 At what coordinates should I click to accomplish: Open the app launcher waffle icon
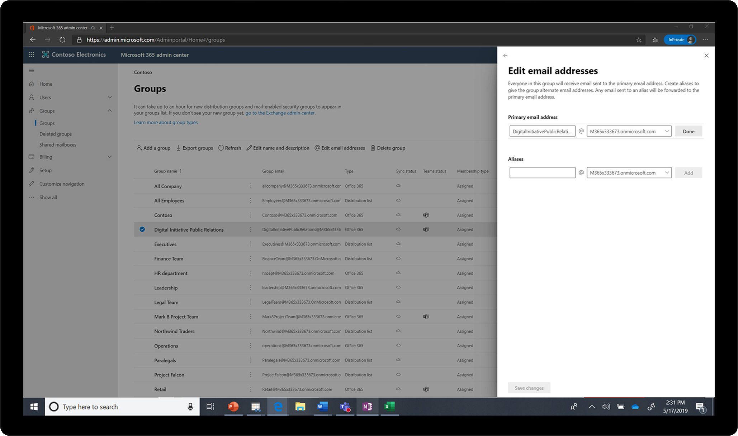(x=31, y=54)
